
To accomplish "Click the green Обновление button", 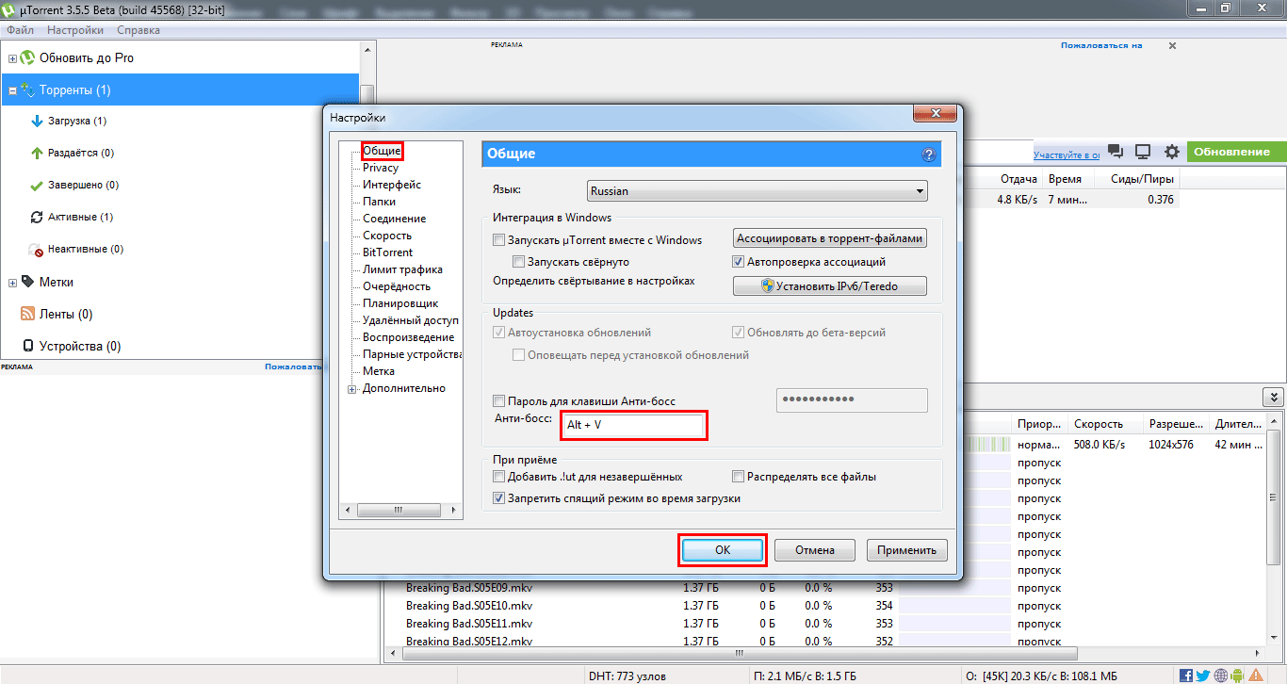I will click(1236, 152).
